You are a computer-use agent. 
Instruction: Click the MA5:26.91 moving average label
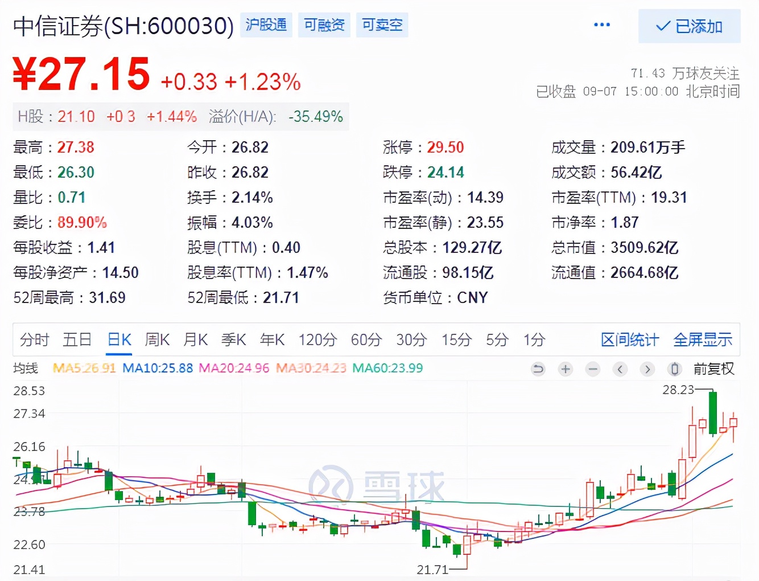point(84,368)
